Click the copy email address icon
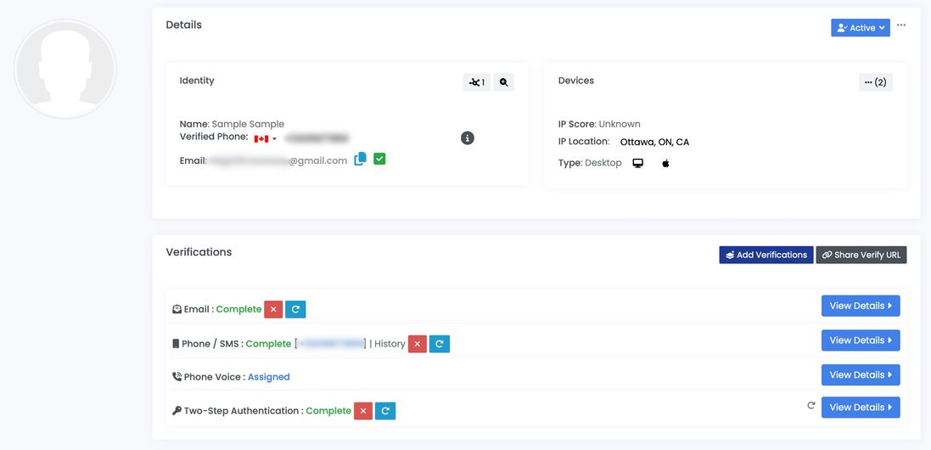 coord(360,159)
